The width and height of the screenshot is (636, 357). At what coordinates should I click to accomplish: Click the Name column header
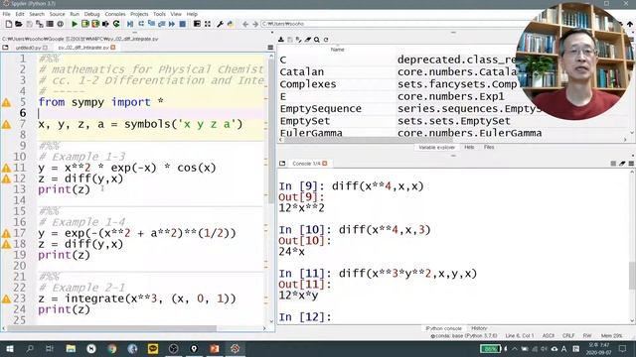338,50
